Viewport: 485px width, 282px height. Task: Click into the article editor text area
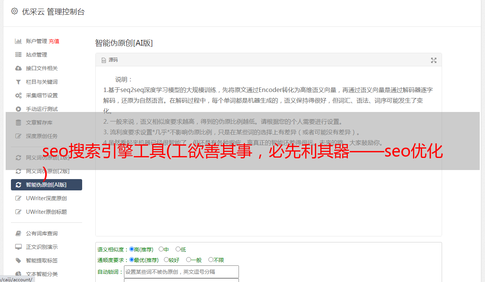[x=268, y=152]
